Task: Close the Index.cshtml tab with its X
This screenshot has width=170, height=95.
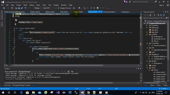Action: pos(101,12)
